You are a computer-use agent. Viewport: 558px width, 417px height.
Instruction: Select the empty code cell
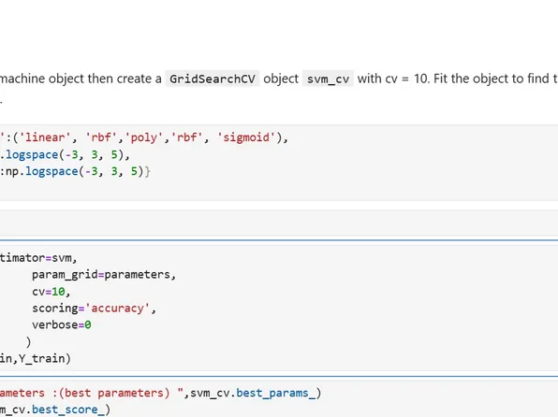279,223
